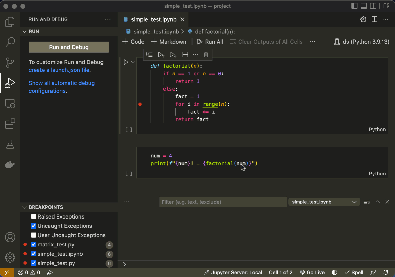The image size is (395, 277).
Task: Toggle the primary sidebar layout icon
Action: 354,6
